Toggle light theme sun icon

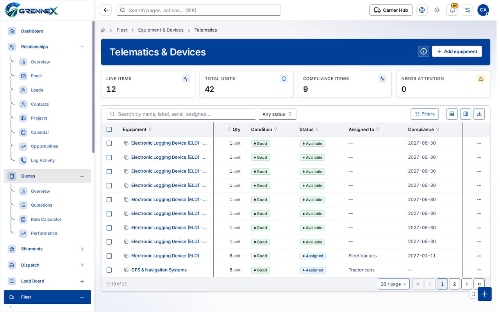(x=437, y=10)
